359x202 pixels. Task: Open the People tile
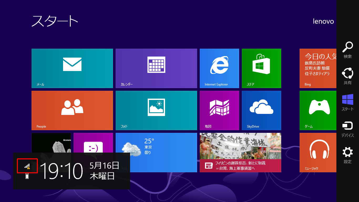pyautogui.click(x=72, y=110)
